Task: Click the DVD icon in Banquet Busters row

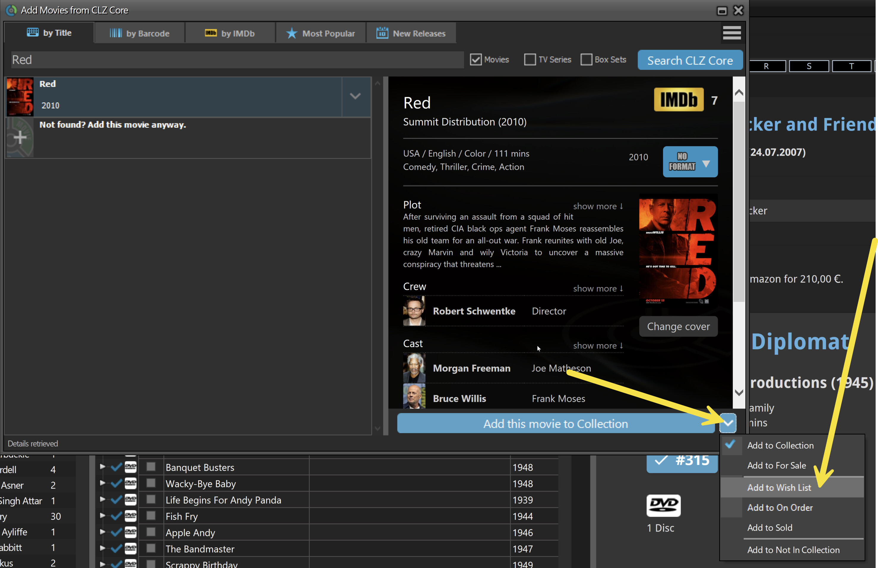Action: [131, 467]
